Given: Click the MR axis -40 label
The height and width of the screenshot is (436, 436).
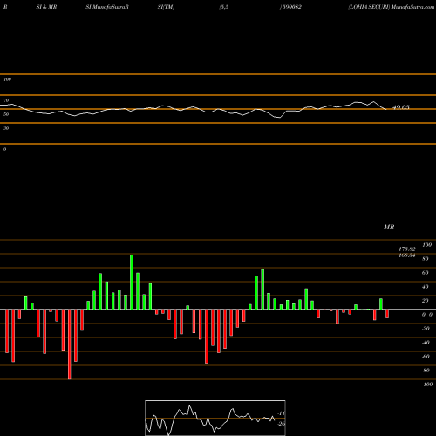Looking at the screenshot, I should (426, 343).
